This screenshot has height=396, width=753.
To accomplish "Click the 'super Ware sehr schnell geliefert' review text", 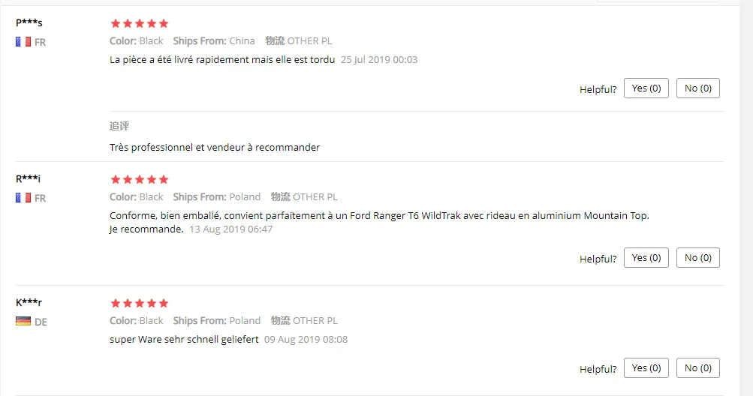I will 184,339.
